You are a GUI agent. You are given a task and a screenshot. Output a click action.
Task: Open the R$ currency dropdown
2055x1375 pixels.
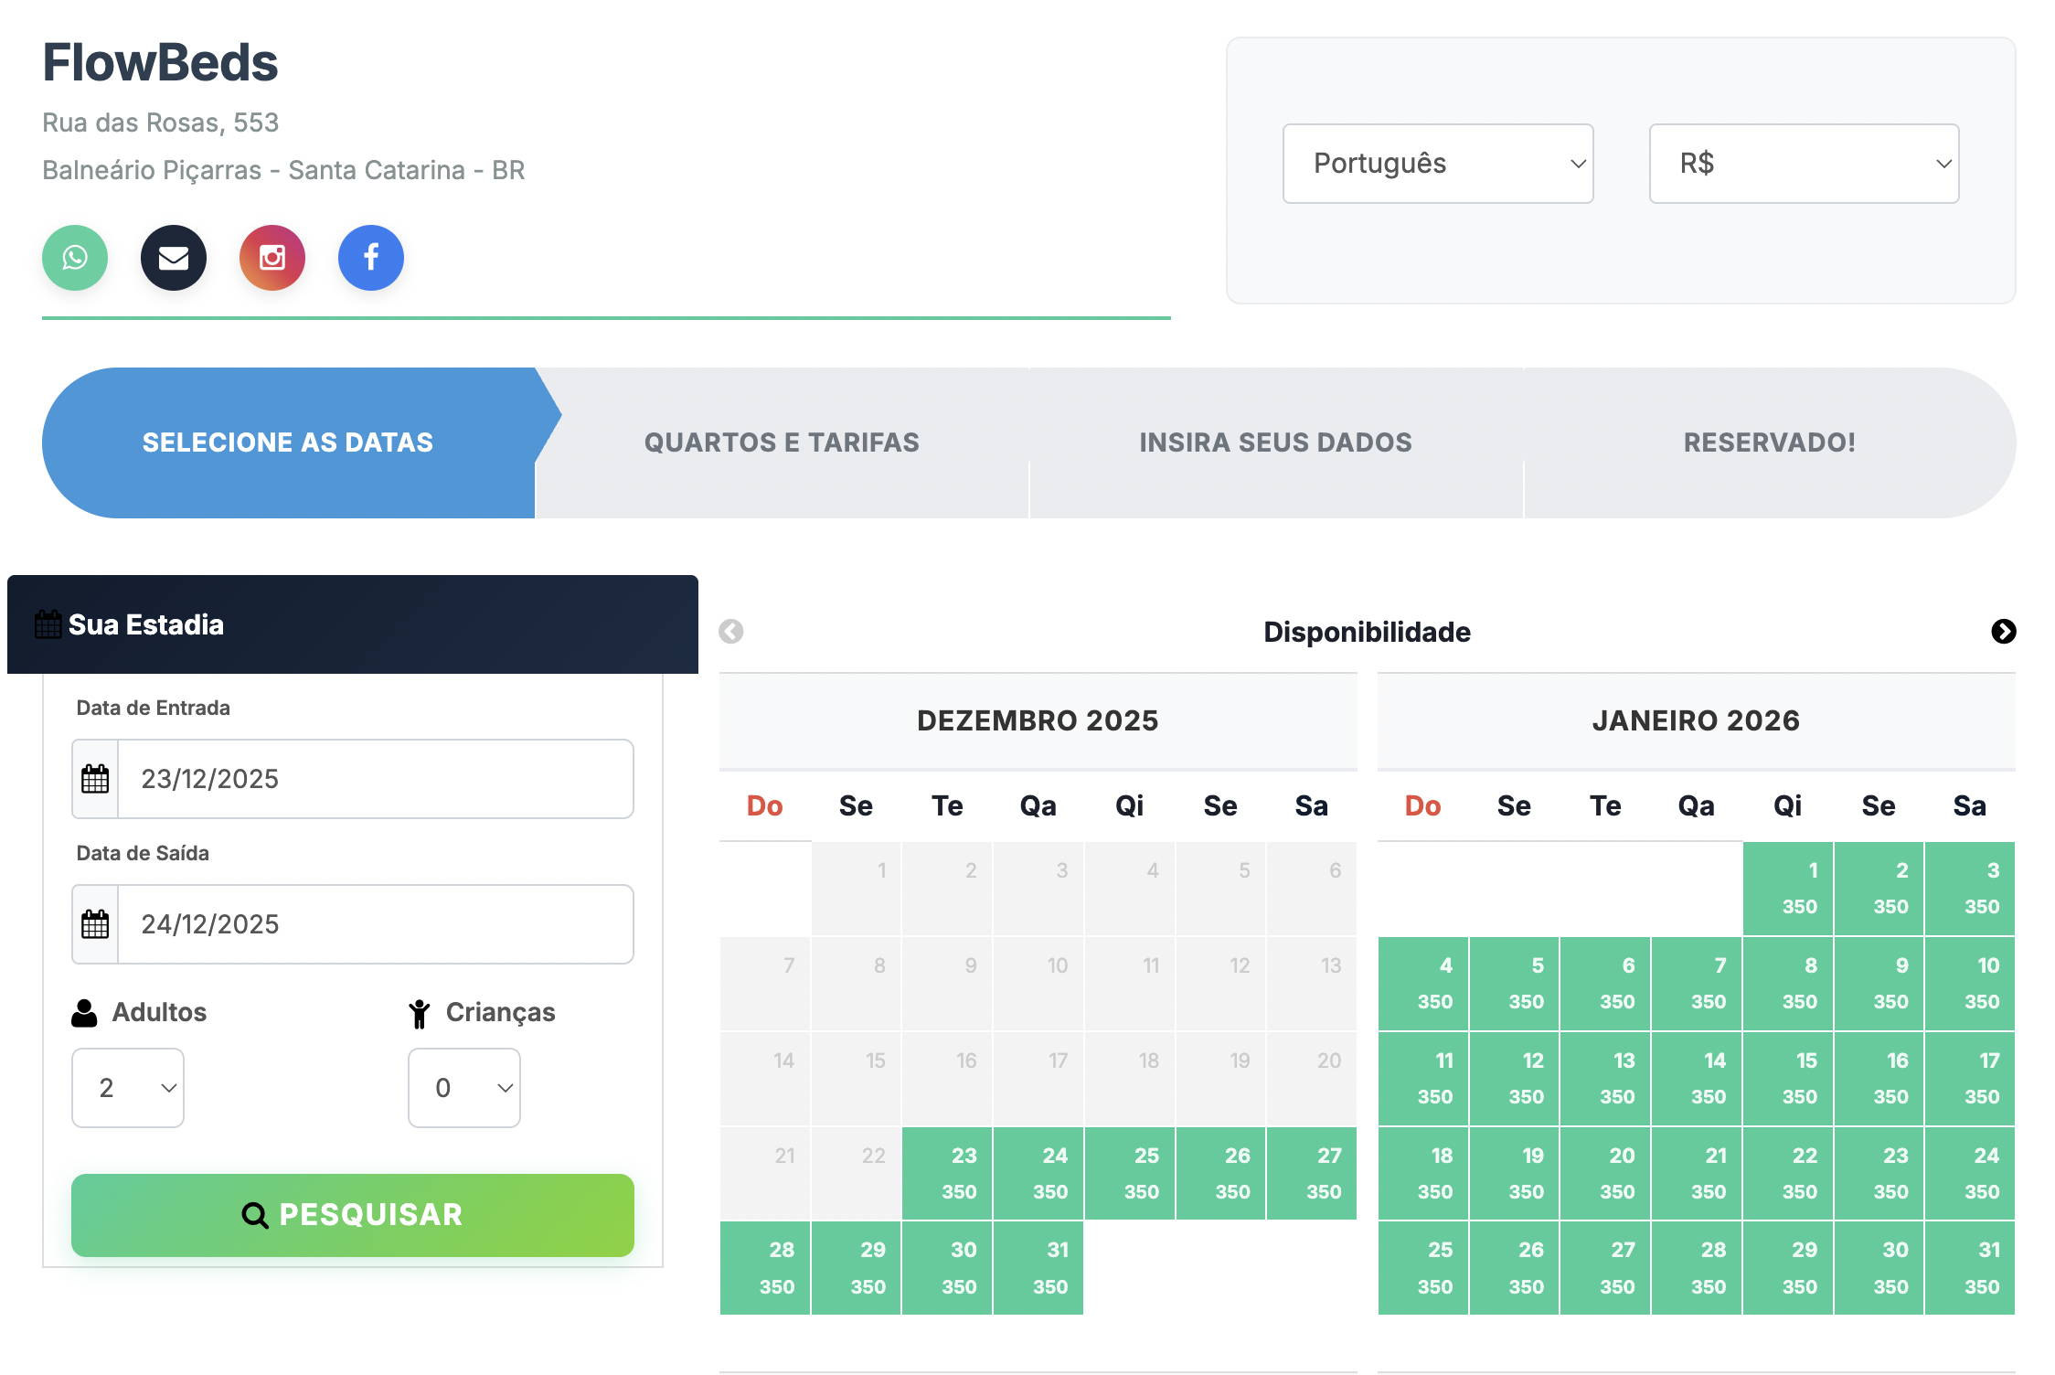(1803, 164)
